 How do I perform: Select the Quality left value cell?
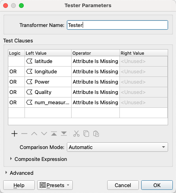pyautogui.click(x=48, y=92)
